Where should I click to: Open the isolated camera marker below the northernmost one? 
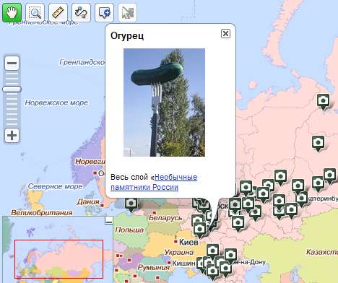(x=318, y=143)
